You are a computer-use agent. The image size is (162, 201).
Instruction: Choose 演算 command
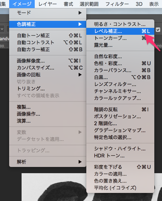[48, 121]
